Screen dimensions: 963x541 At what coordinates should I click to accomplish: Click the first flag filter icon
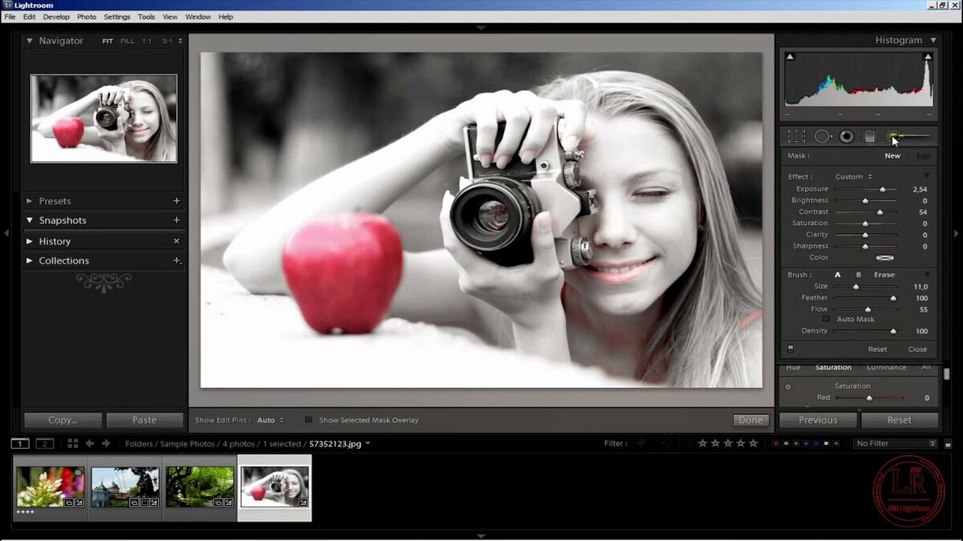coord(641,443)
